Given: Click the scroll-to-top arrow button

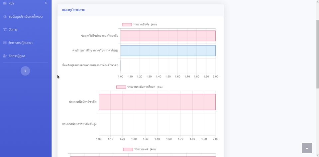Looking at the screenshot, I should (x=307, y=148).
